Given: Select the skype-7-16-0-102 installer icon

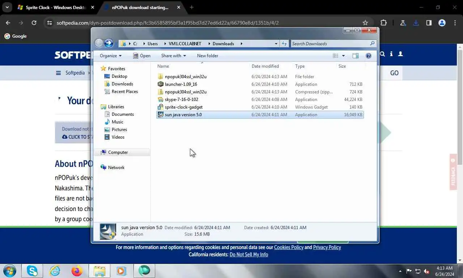Looking at the screenshot, I should (x=161, y=100).
